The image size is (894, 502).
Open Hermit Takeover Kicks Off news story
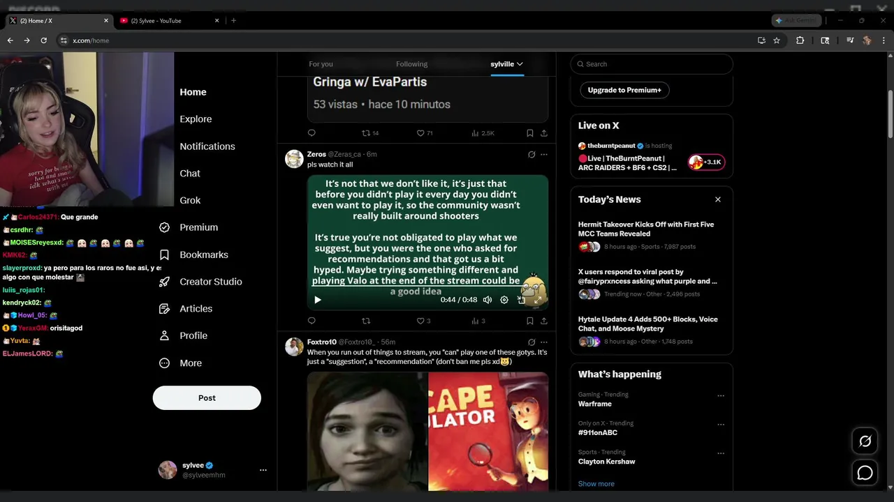click(x=646, y=229)
